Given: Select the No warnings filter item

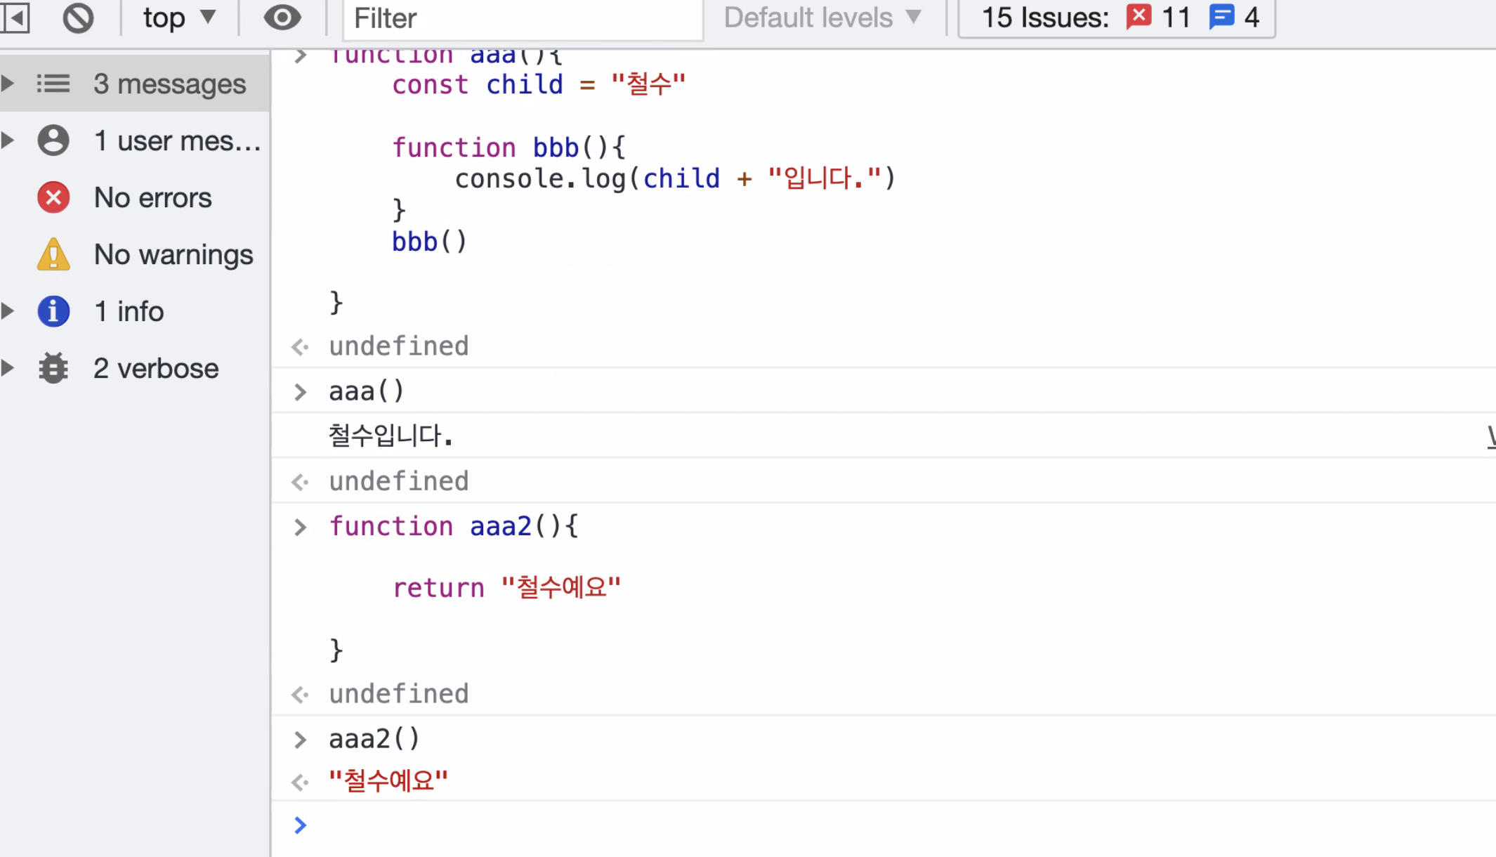Looking at the screenshot, I should click(173, 255).
